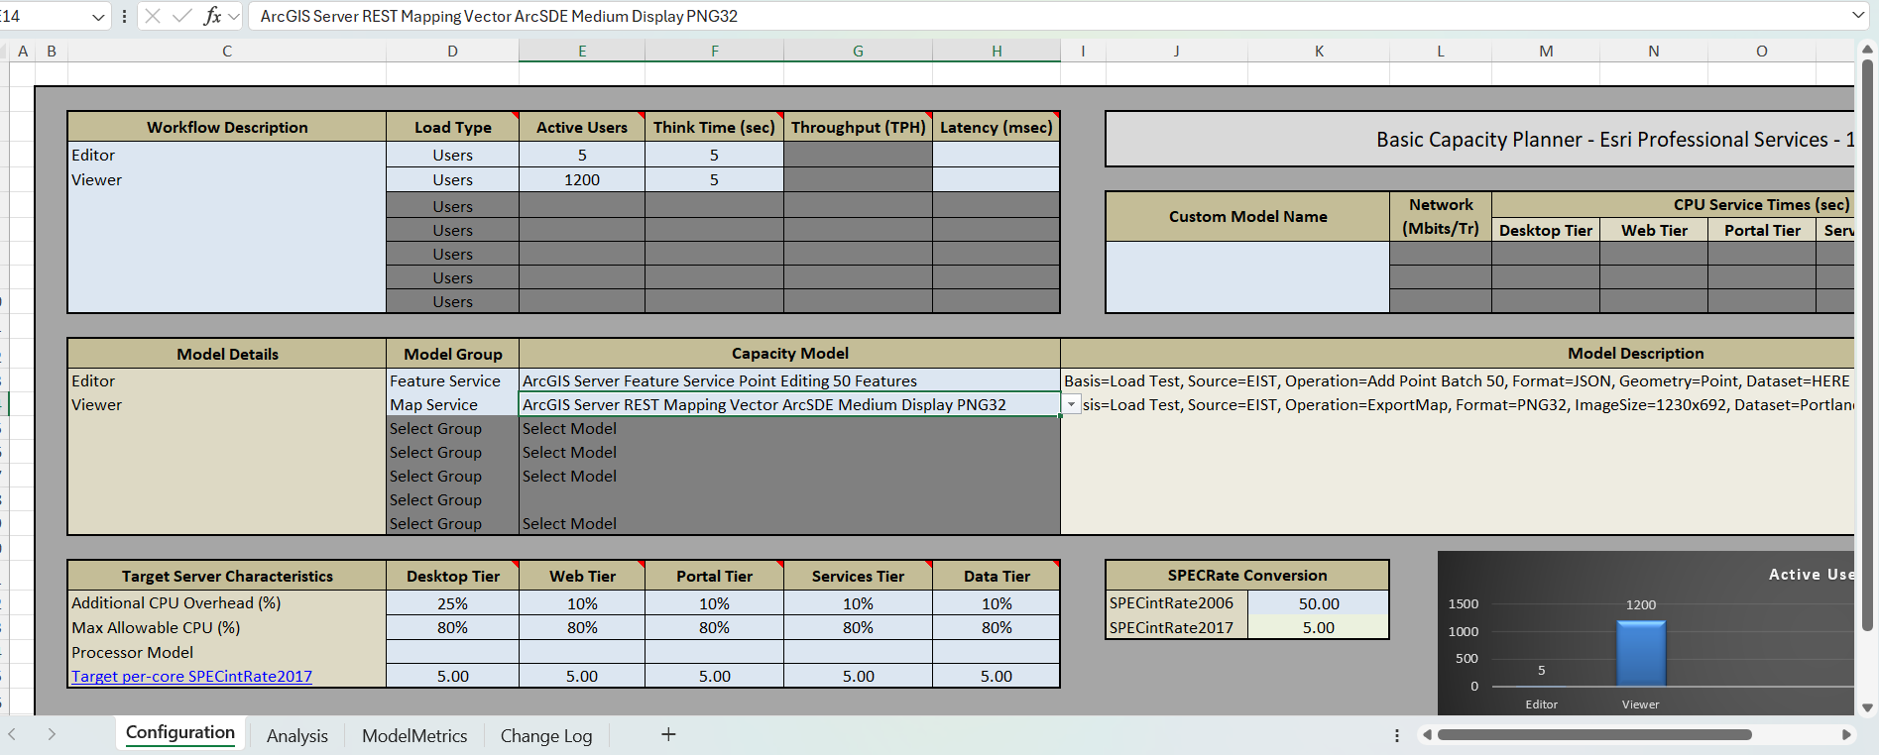1879x756 pixels.
Task: Select column M header
Action: click(1546, 51)
